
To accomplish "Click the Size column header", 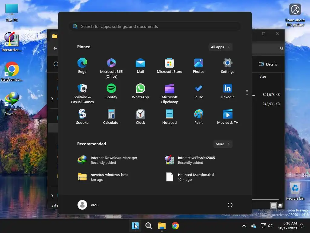I will click(270, 76).
